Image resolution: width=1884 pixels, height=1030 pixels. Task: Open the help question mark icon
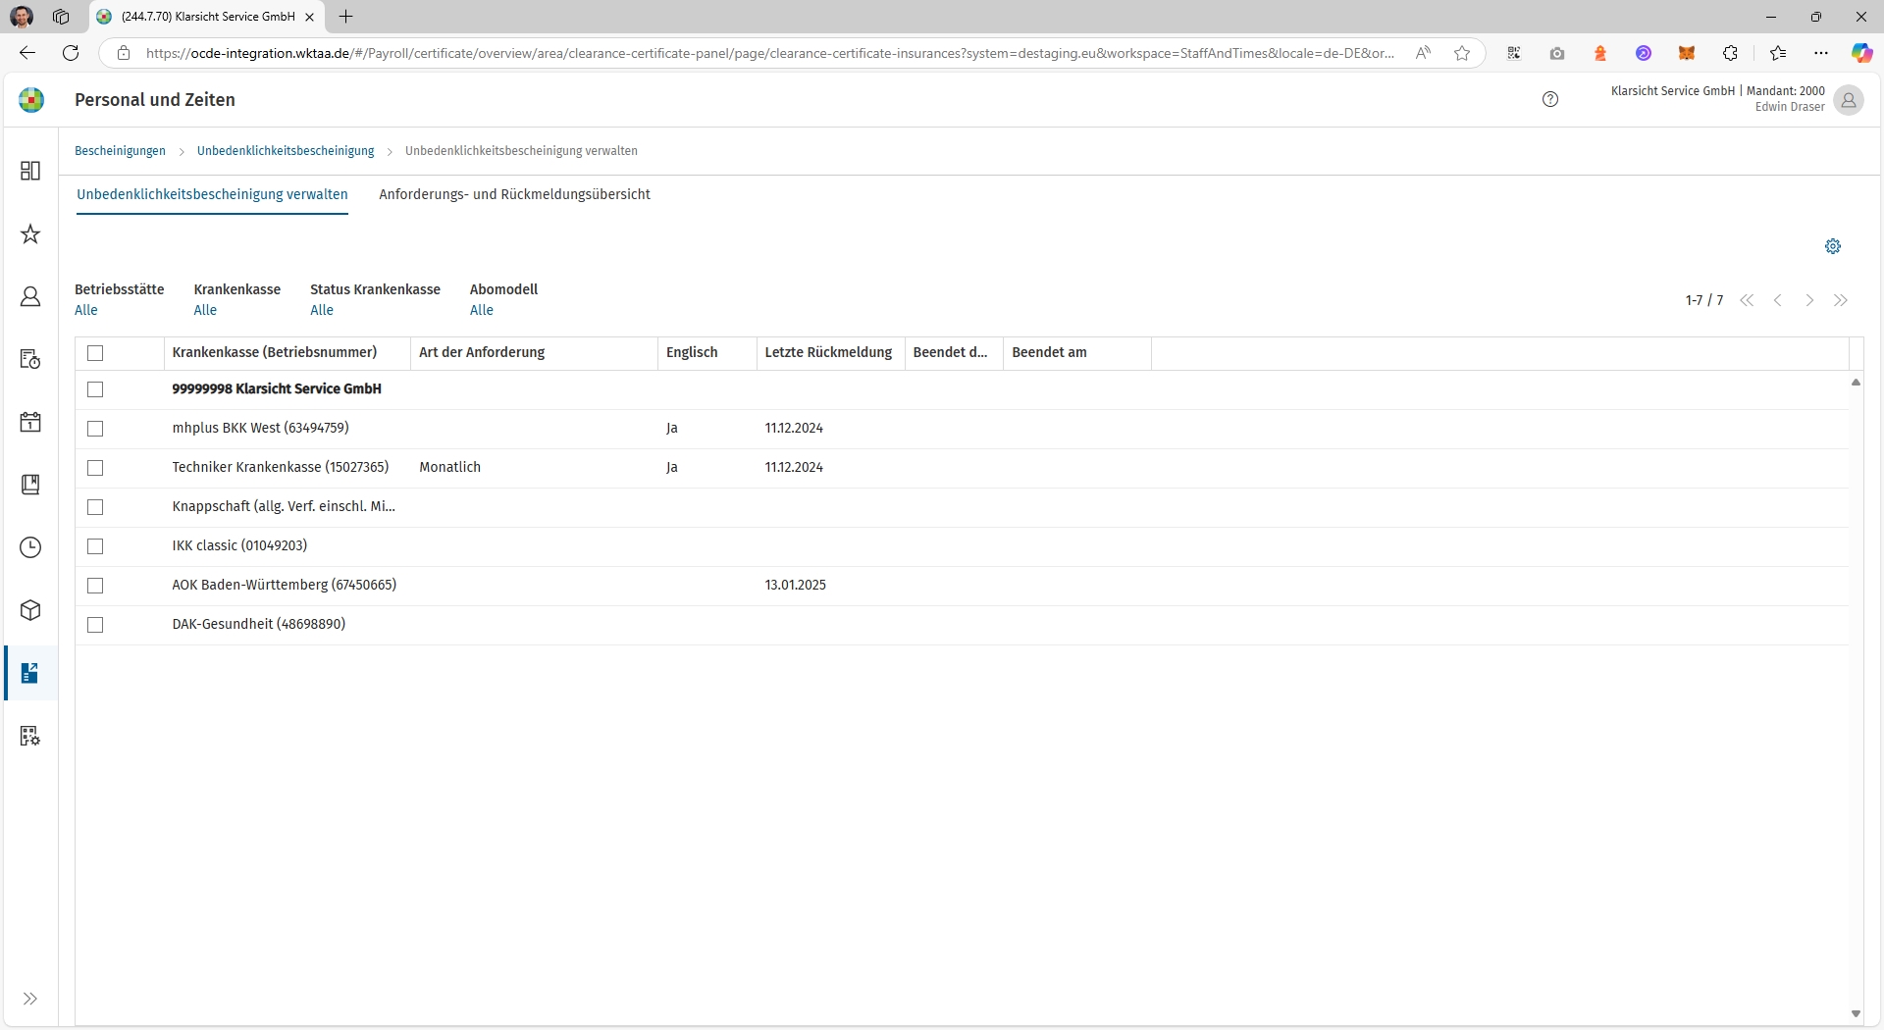1550,99
